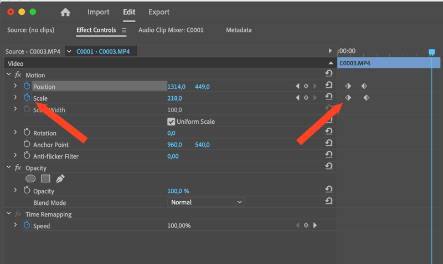Toggle the Rotation stopwatch animation icon
The image size is (443, 264).
[x=27, y=133]
